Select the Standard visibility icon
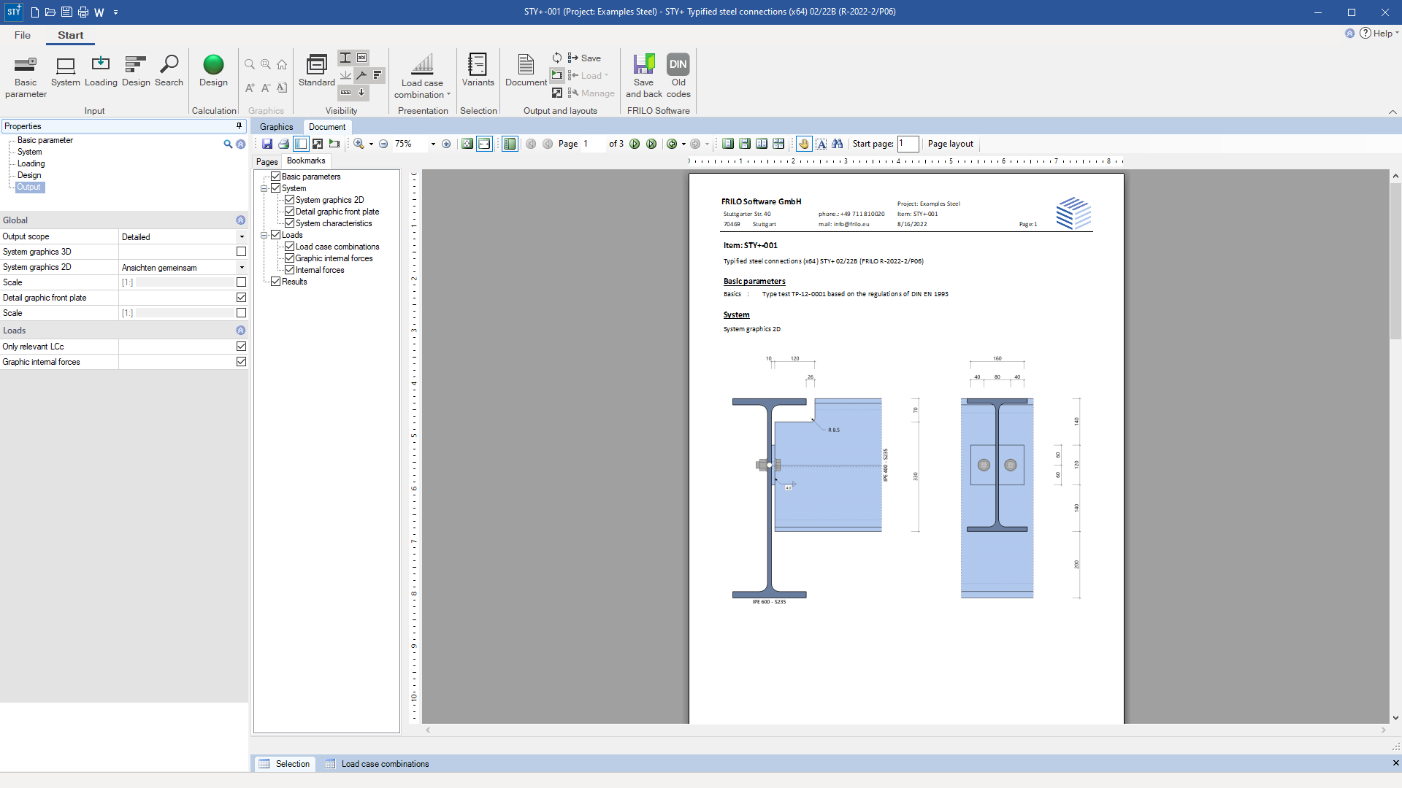The width and height of the screenshot is (1402, 788). 317,72
